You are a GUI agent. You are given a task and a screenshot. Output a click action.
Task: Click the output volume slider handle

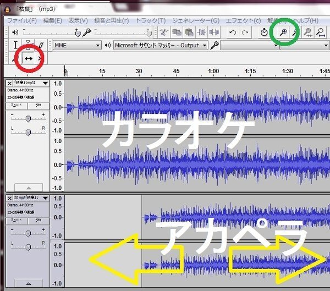click(78, 33)
